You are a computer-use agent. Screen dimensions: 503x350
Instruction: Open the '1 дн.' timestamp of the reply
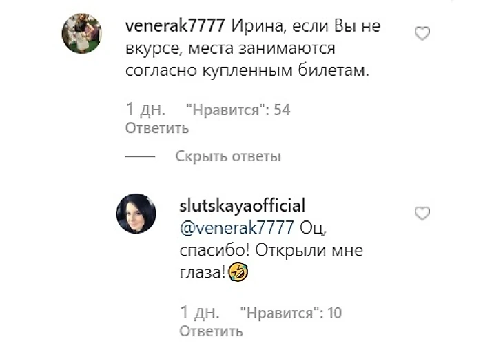[200, 312]
